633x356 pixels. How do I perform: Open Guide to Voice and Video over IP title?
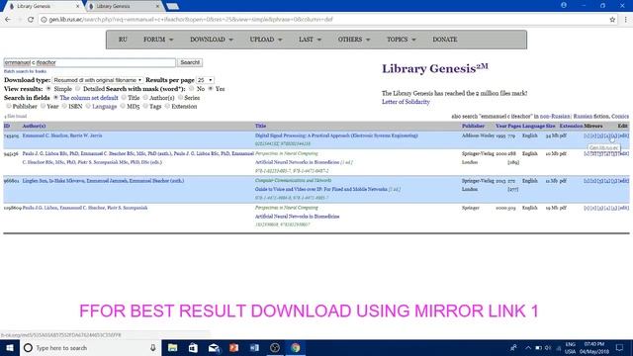[x=320, y=189]
